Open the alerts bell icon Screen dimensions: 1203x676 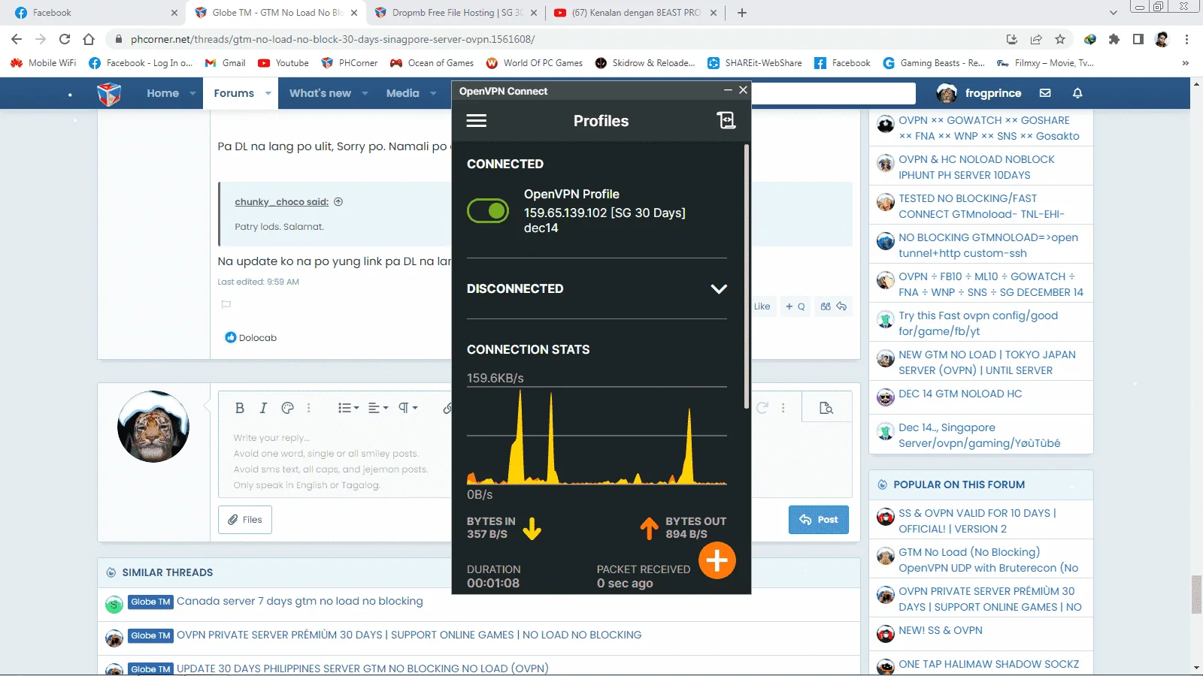[1077, 93]
